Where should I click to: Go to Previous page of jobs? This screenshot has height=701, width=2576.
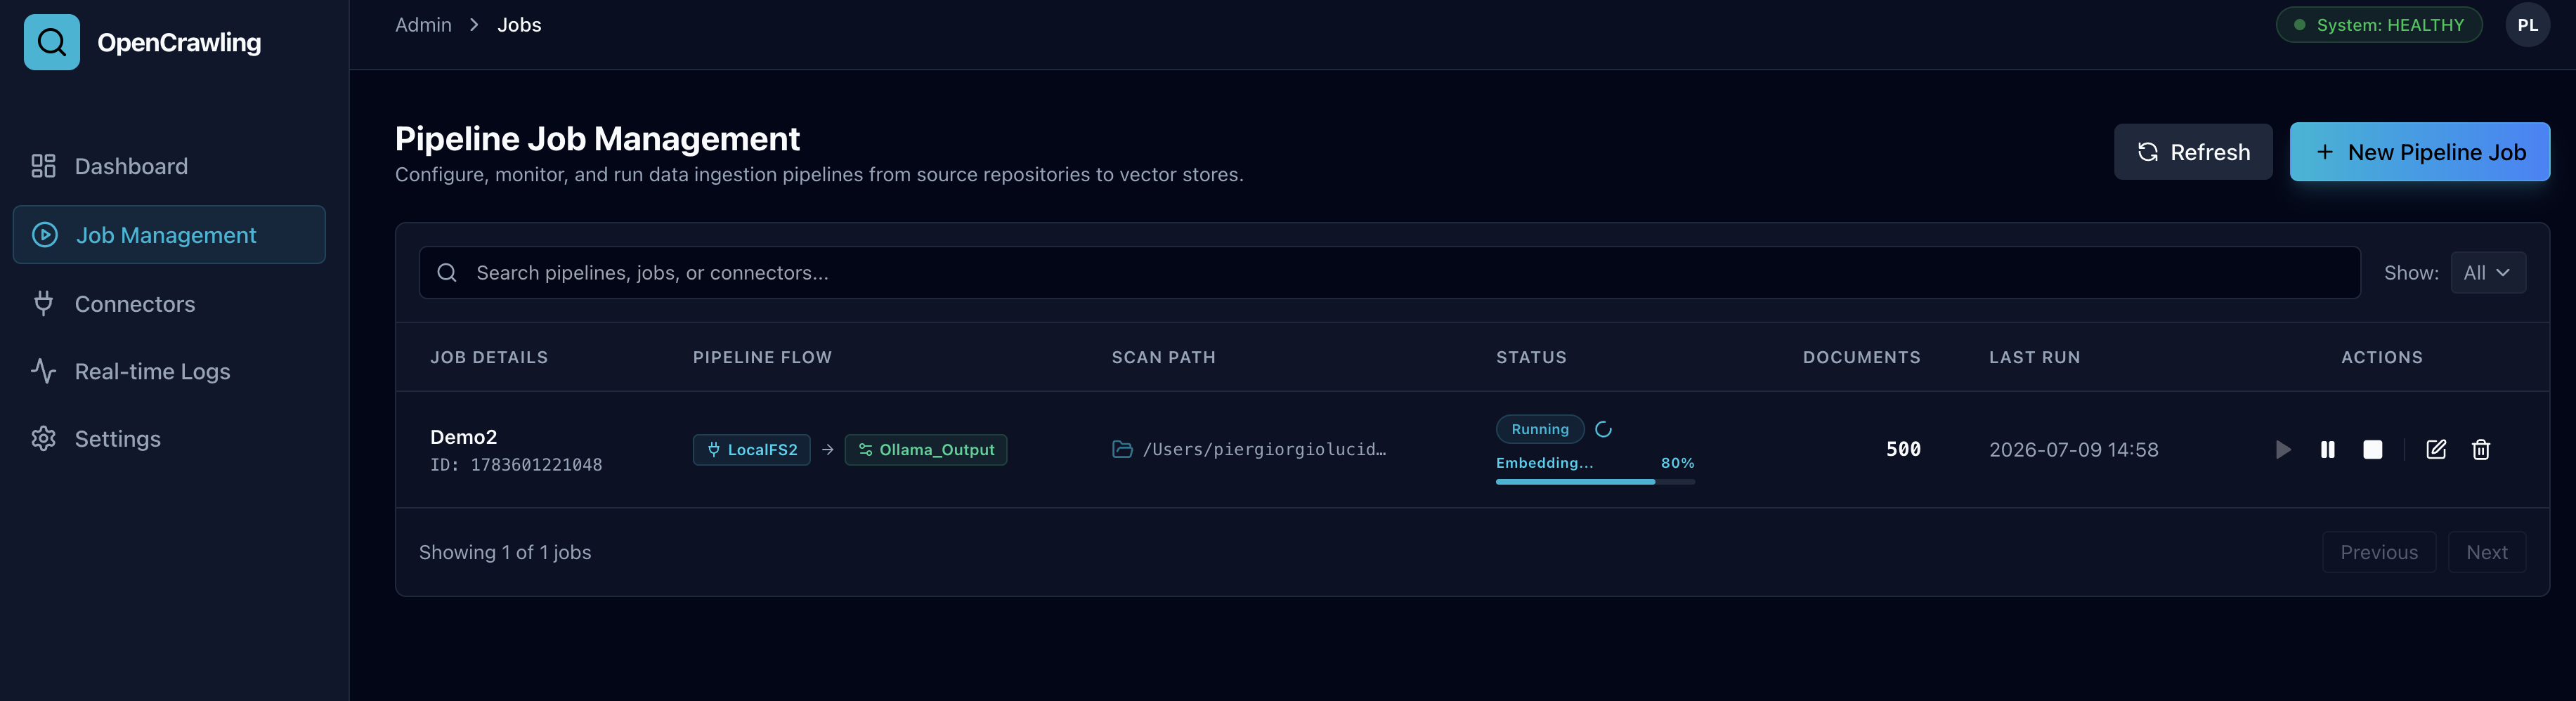tap(2379, 553)
